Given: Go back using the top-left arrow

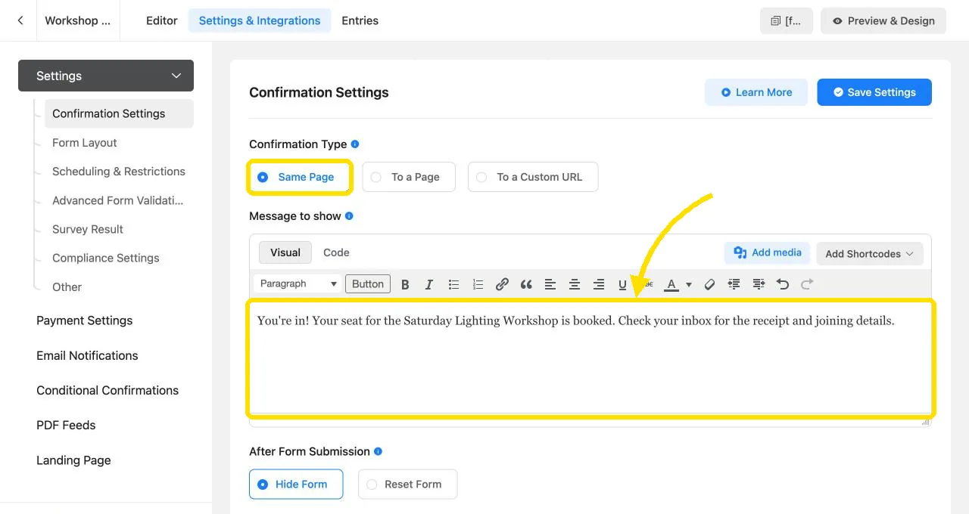Looking at the screenshot, I should point(20,20).
